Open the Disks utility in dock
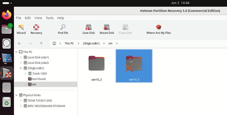 7,44
